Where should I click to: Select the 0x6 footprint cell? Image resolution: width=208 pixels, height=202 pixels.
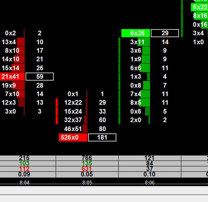136,111
